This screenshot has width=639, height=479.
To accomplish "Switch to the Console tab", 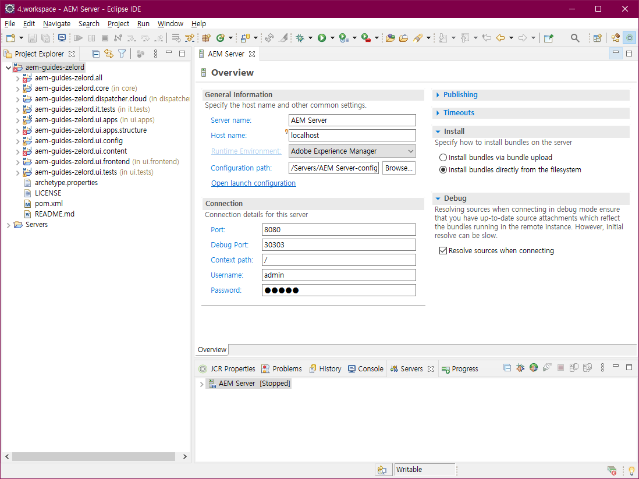I will coord(366,368).
